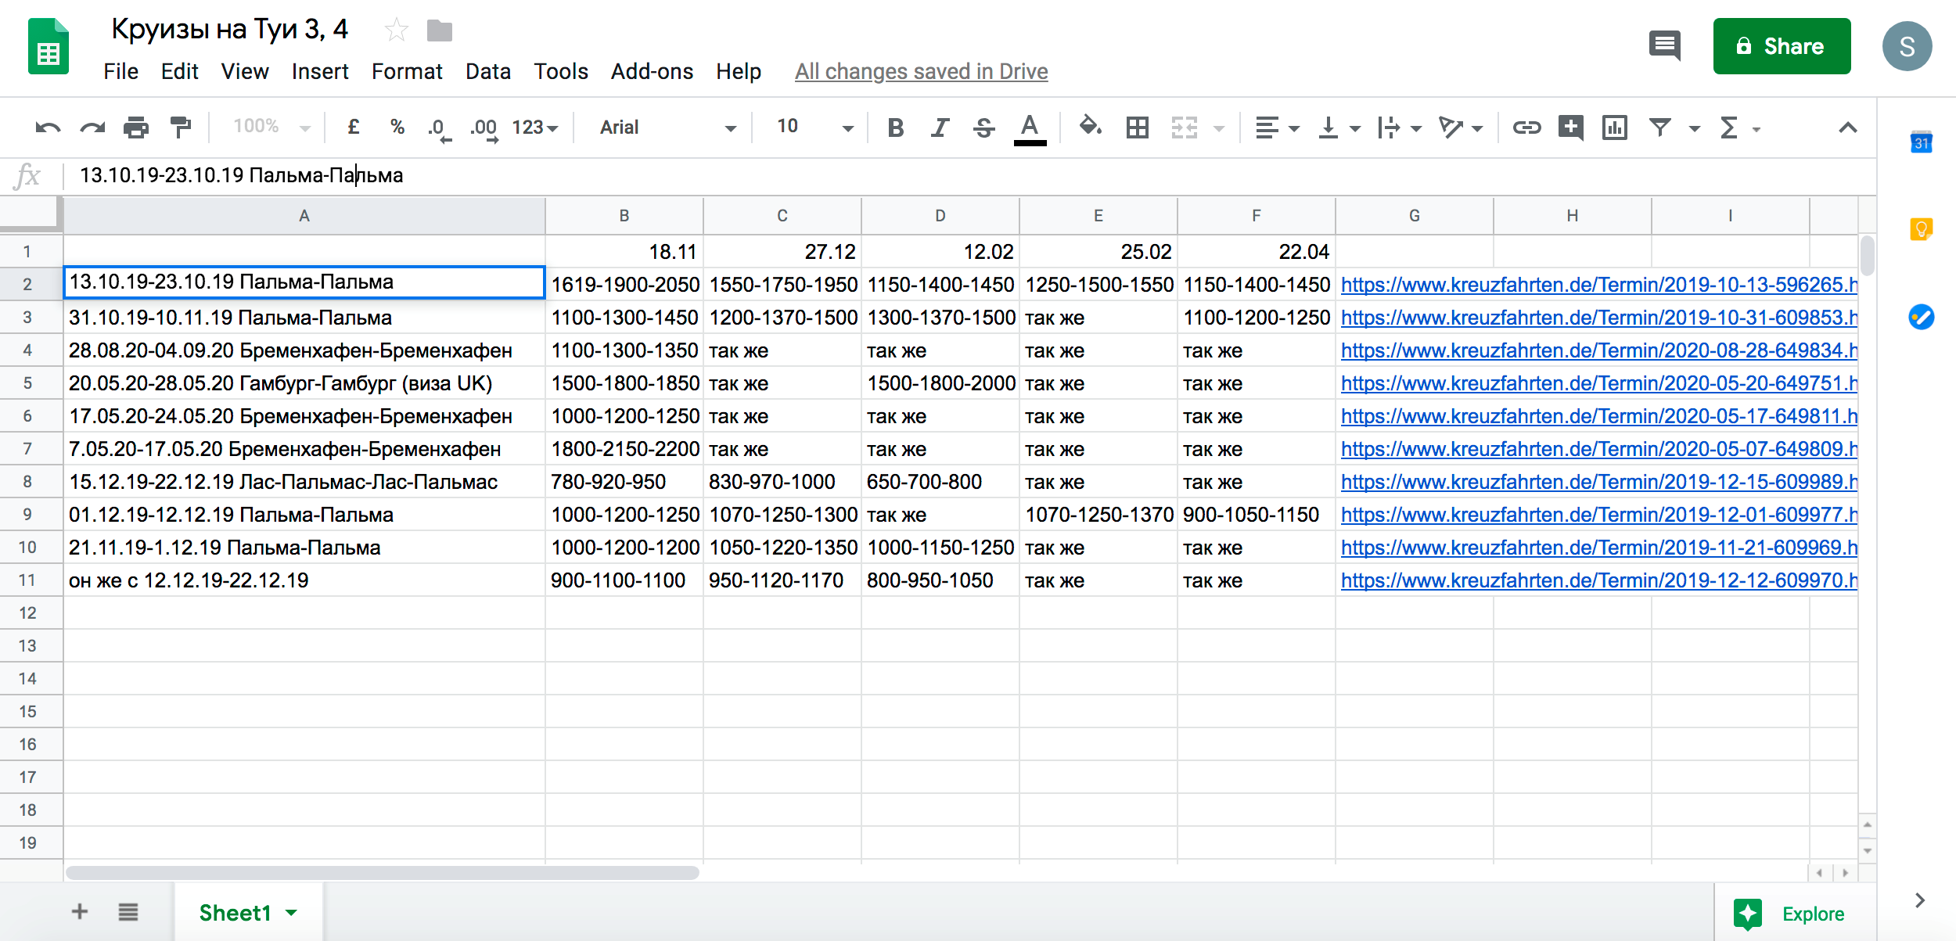
Task: Toggle strikethrough formatting
Action: click(984, 128)
